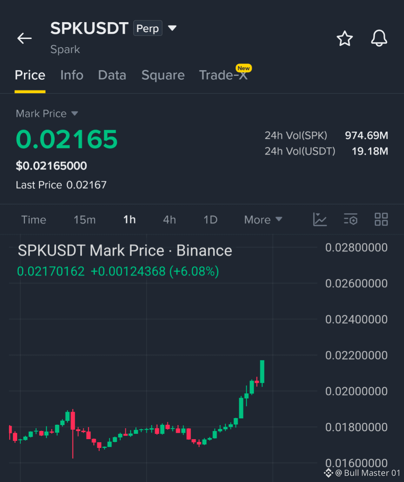Tap the Spark token name subtitle

[65, 49]
